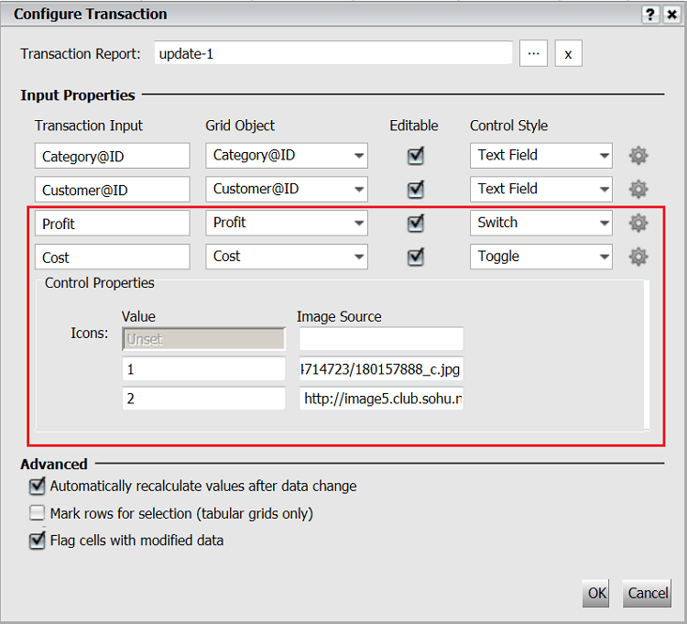Uncheck Editable for Cost row
Screen dimensions: 687x624
click(x=415, y=257)
